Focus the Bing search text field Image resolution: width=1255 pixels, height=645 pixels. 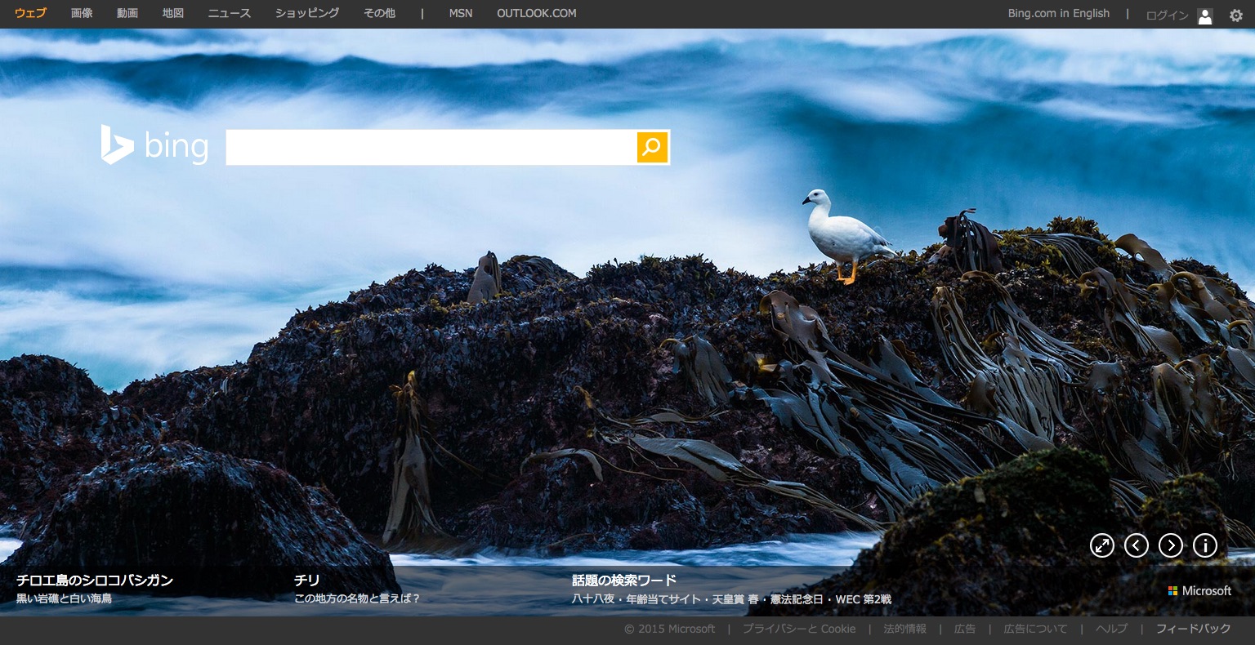431,147
